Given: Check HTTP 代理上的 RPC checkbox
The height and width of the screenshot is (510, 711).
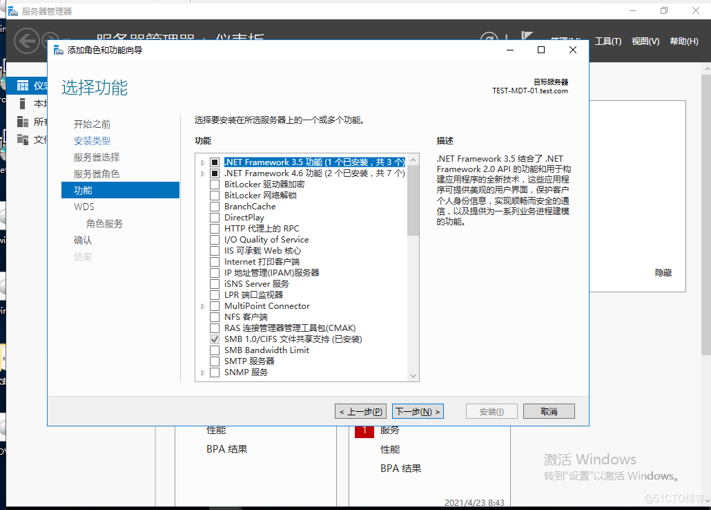Looking at the screenshot, I should pos(215,229).
